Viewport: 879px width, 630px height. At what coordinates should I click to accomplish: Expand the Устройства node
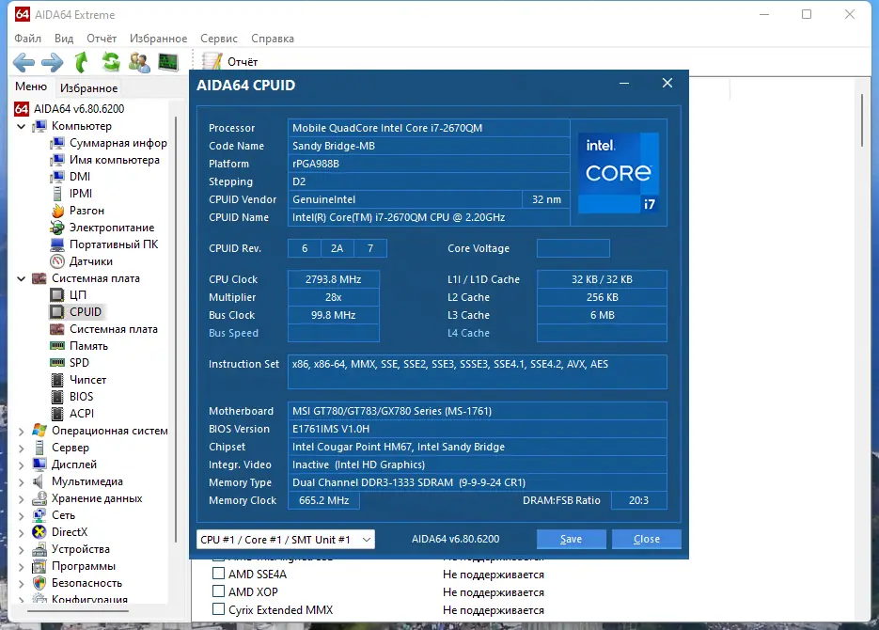pyautogui.click(x=22, y=549)
